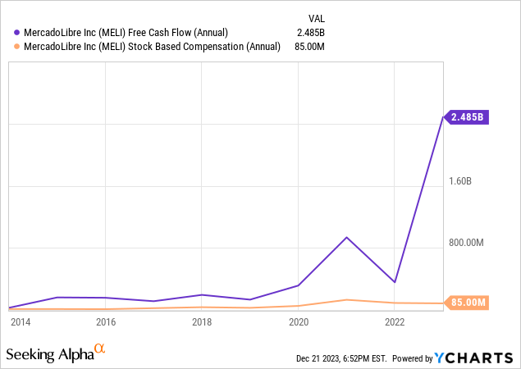Image resolution: width=521 pixels, height=369 pixels.
Task: Click the 2016 x-axis label
Action: pyautogui.click(x=106, y=321)
